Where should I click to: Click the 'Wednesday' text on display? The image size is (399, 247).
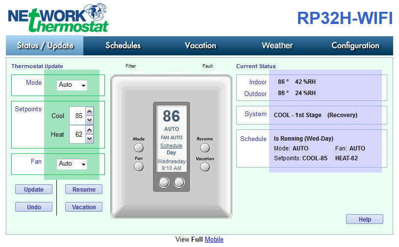pos(171,161)
